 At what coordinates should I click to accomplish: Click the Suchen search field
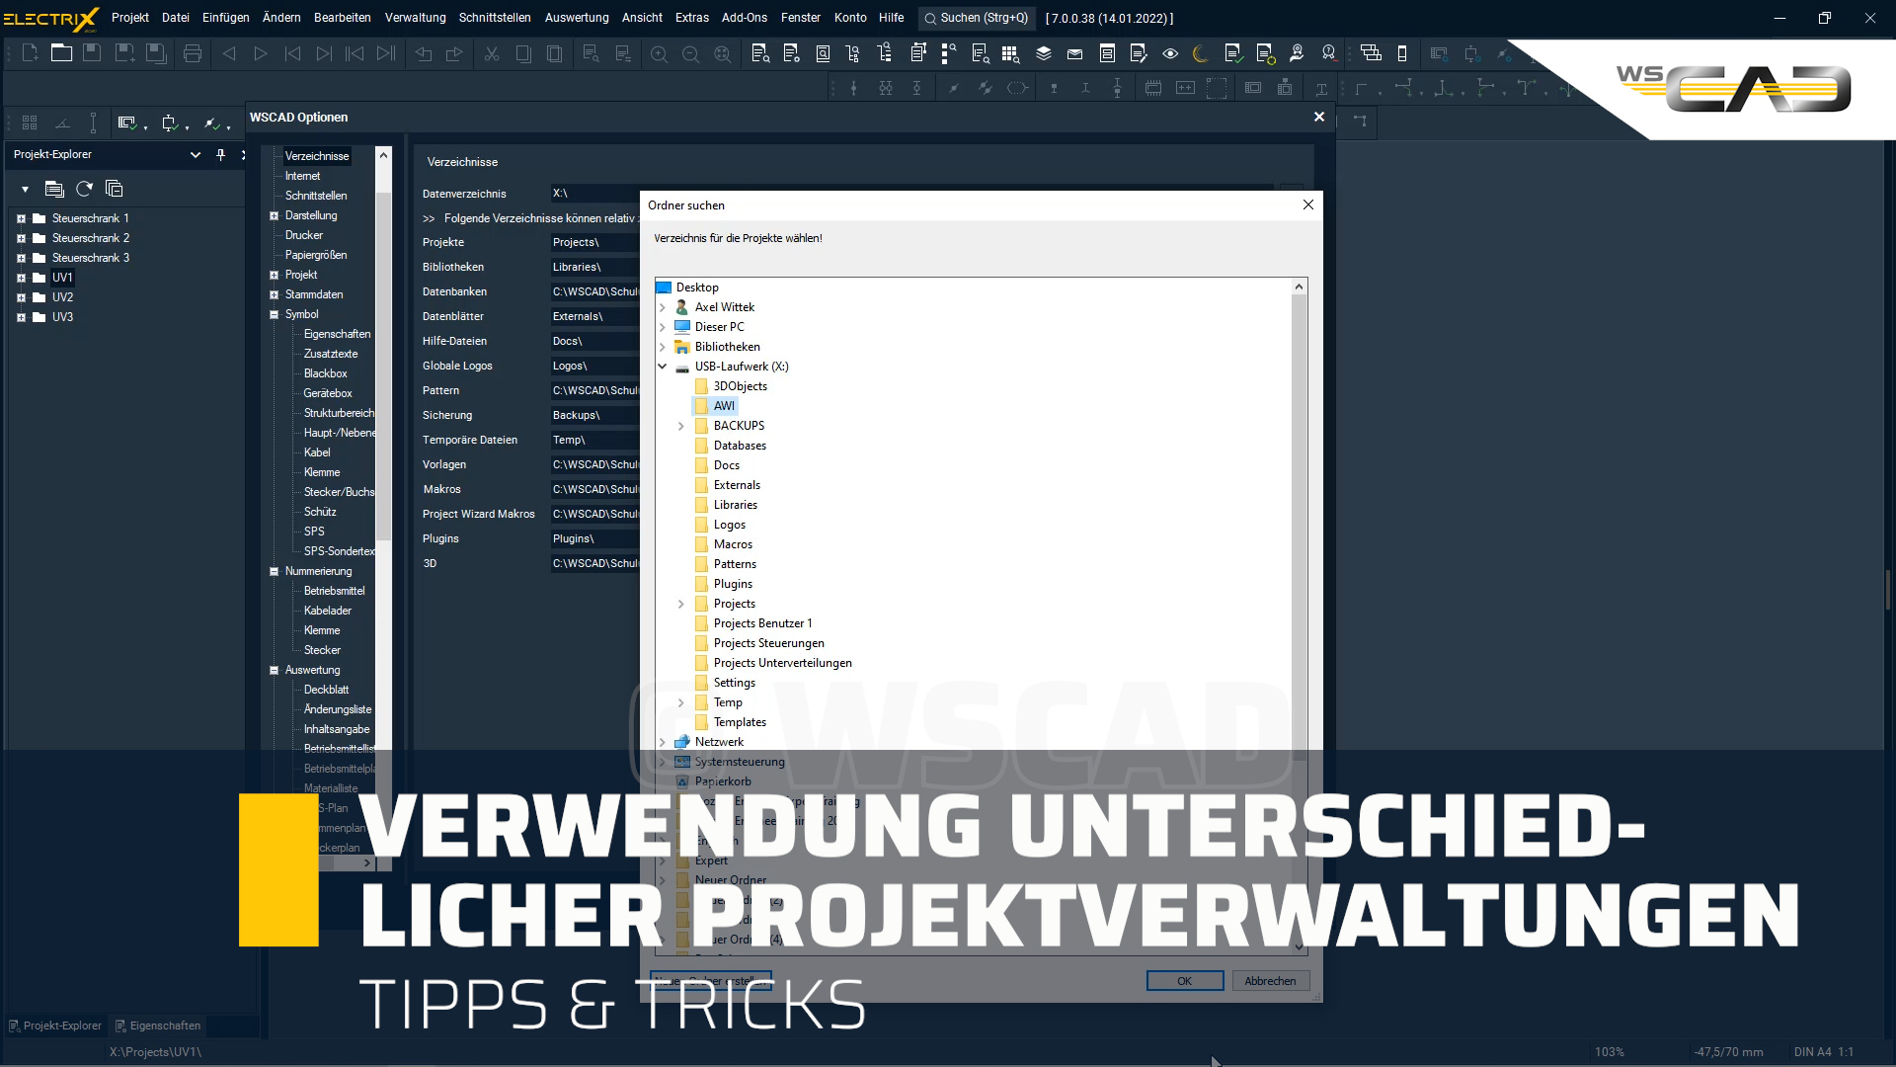tap(976, 18)
